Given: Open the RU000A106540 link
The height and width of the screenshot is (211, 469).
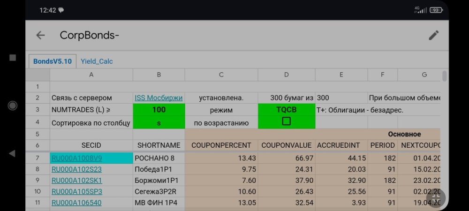Looking at the screenshot, I should 76,203.
